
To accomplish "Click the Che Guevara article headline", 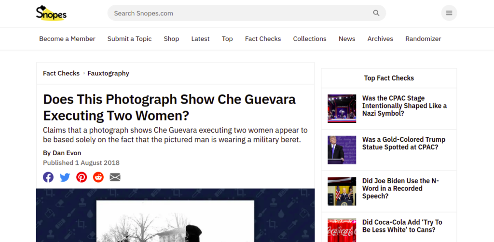I will point(169,108).
